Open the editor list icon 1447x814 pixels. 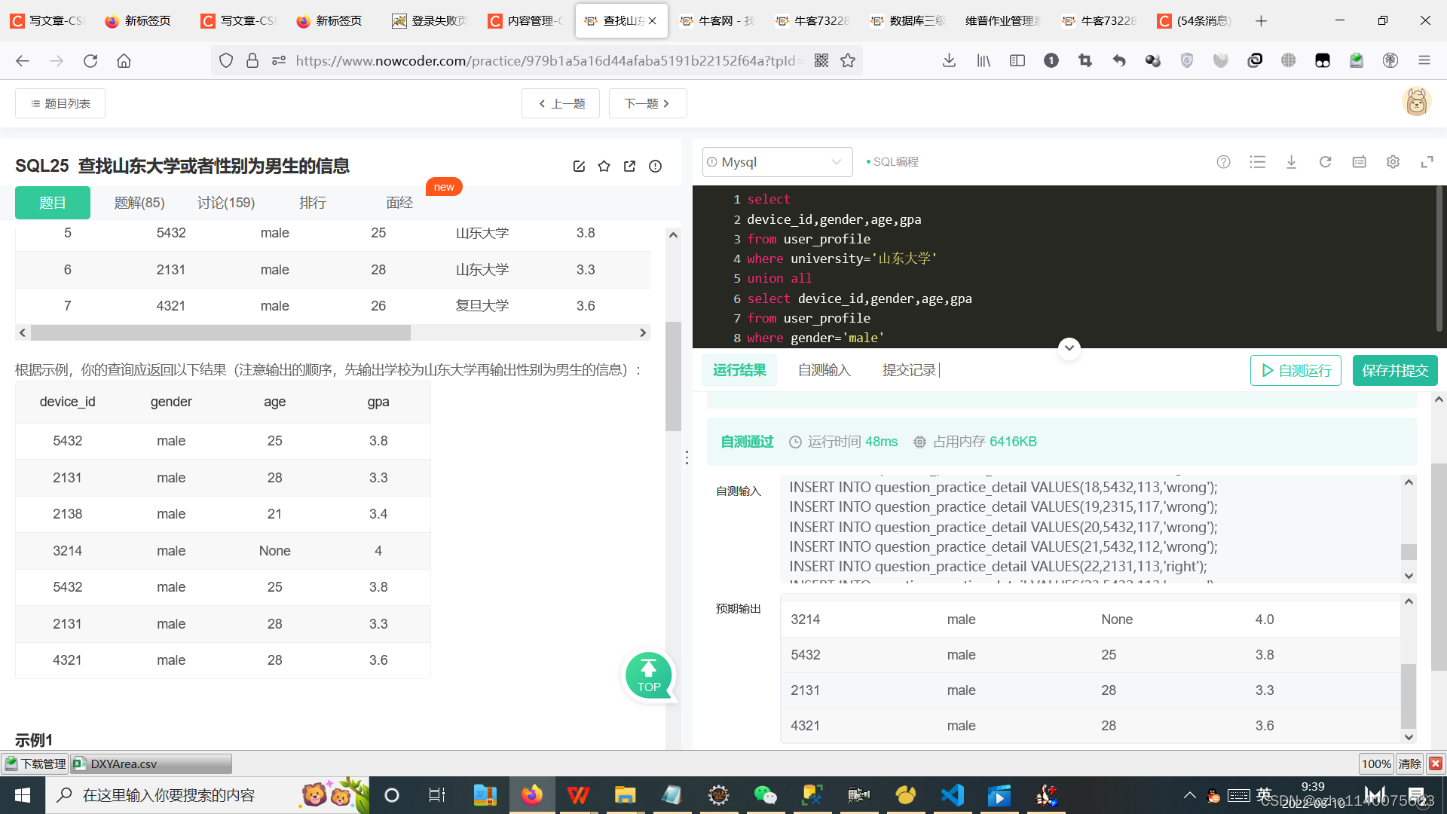click(1258, 162)
